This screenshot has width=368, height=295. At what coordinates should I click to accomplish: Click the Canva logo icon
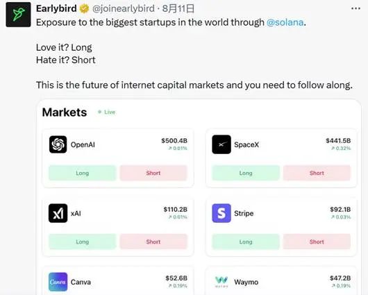coord(58,282)
